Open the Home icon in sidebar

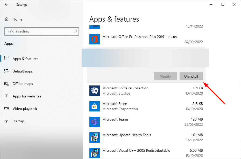tap(7, 19)
